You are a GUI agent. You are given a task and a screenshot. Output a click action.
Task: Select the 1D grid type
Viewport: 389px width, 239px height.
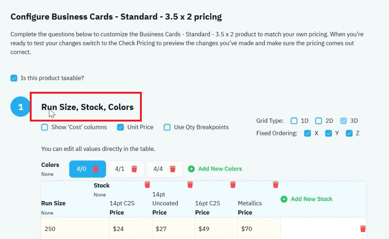294,121
